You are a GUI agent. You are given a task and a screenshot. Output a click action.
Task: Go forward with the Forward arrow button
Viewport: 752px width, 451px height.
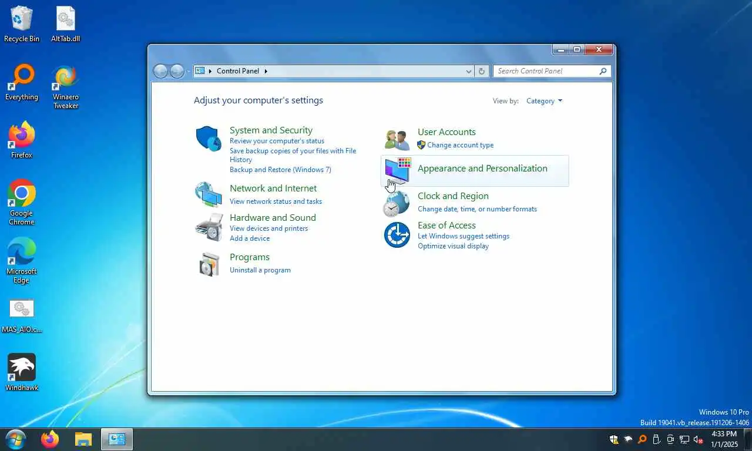pyautogui.click(x=177, y=71)
